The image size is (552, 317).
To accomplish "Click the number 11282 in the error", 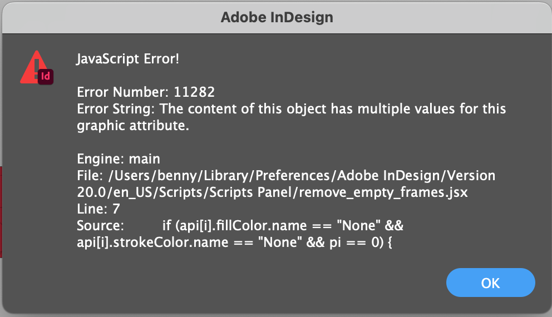I will pyautogui.click(x=193, y=92).
